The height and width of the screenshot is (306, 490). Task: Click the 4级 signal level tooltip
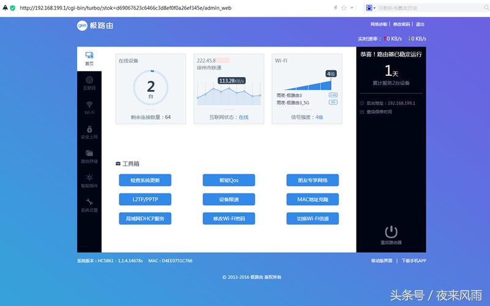tap(331, 73)
